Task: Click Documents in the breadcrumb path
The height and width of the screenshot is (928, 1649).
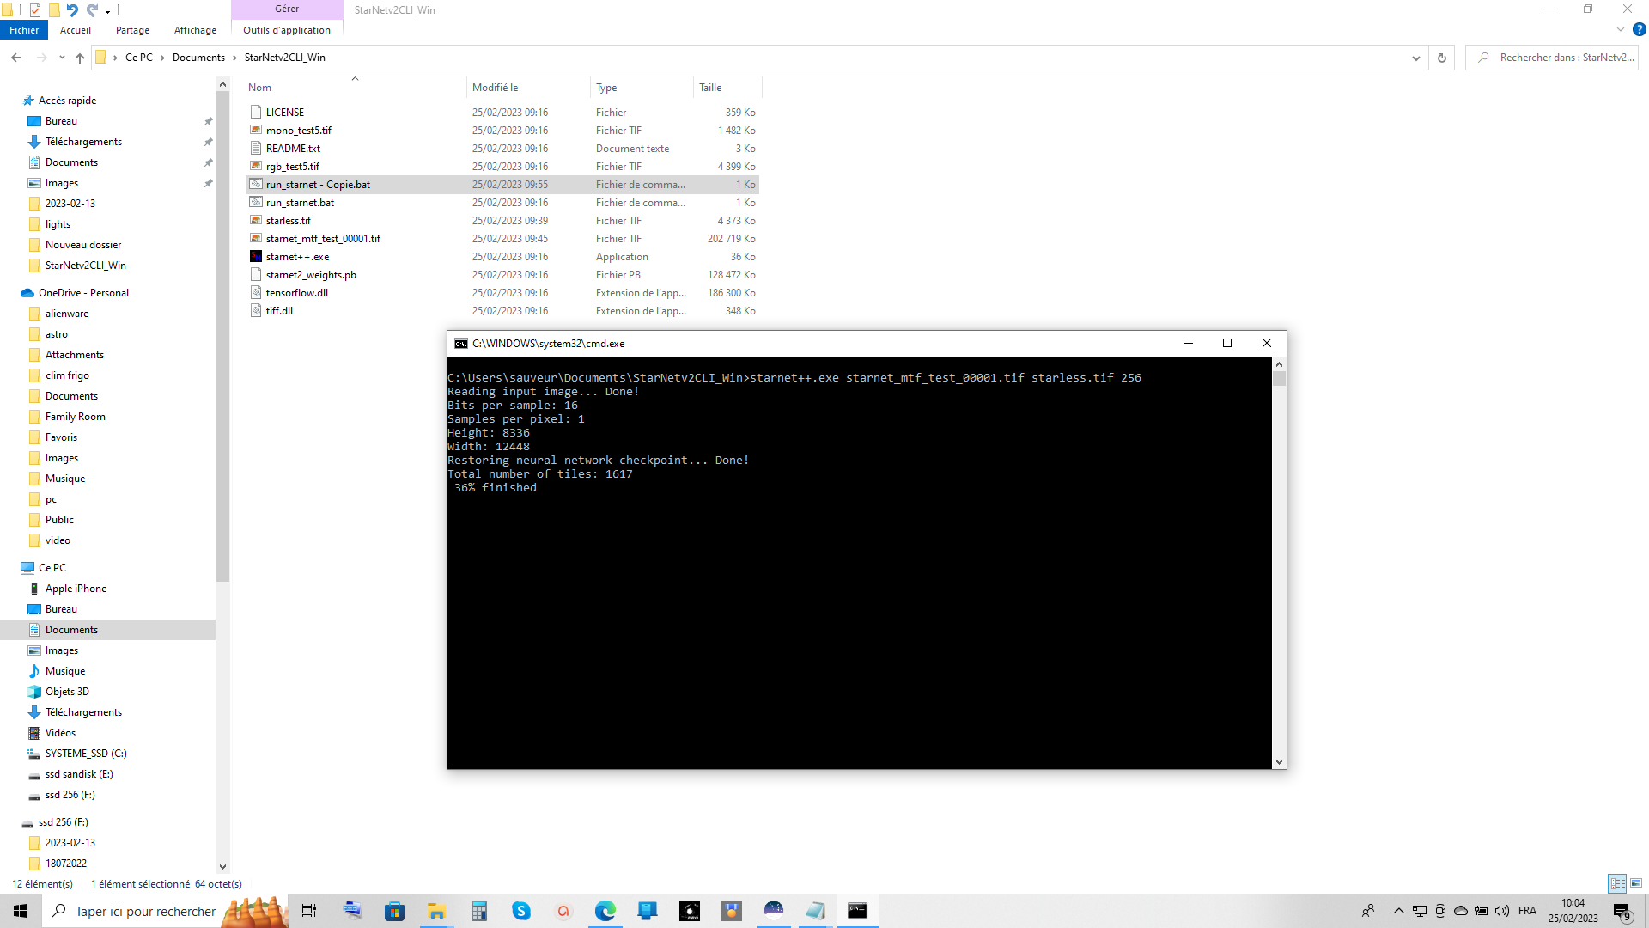Action: (198, 58)
